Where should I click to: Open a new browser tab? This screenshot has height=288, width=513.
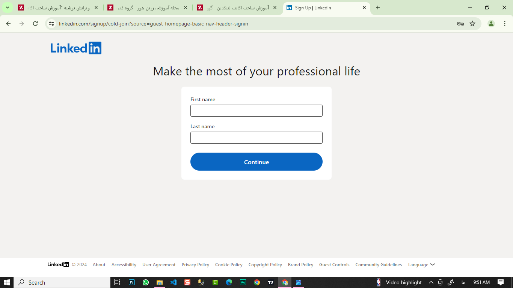(x=378, y=7)
